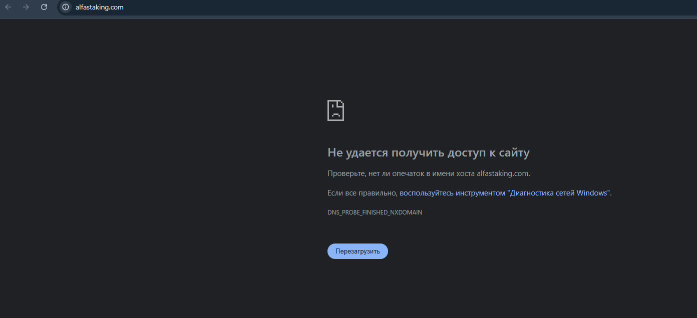The image size is (697, 318).
Task: Click heading "Не удается получить доступ к сайту"
Action: pos(428,152)
